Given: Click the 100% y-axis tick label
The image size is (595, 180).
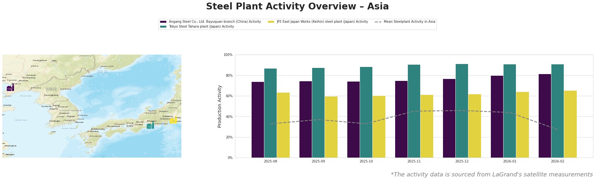Looking at the screenshot, I should (228, 55).
